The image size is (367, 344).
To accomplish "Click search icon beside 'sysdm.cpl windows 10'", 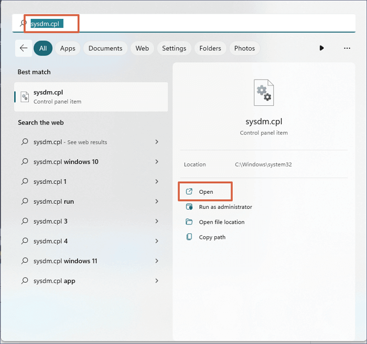I will coord(25,161).
